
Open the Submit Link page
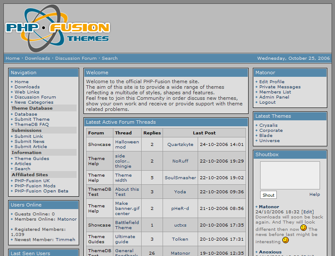click(x=29, y=136)
